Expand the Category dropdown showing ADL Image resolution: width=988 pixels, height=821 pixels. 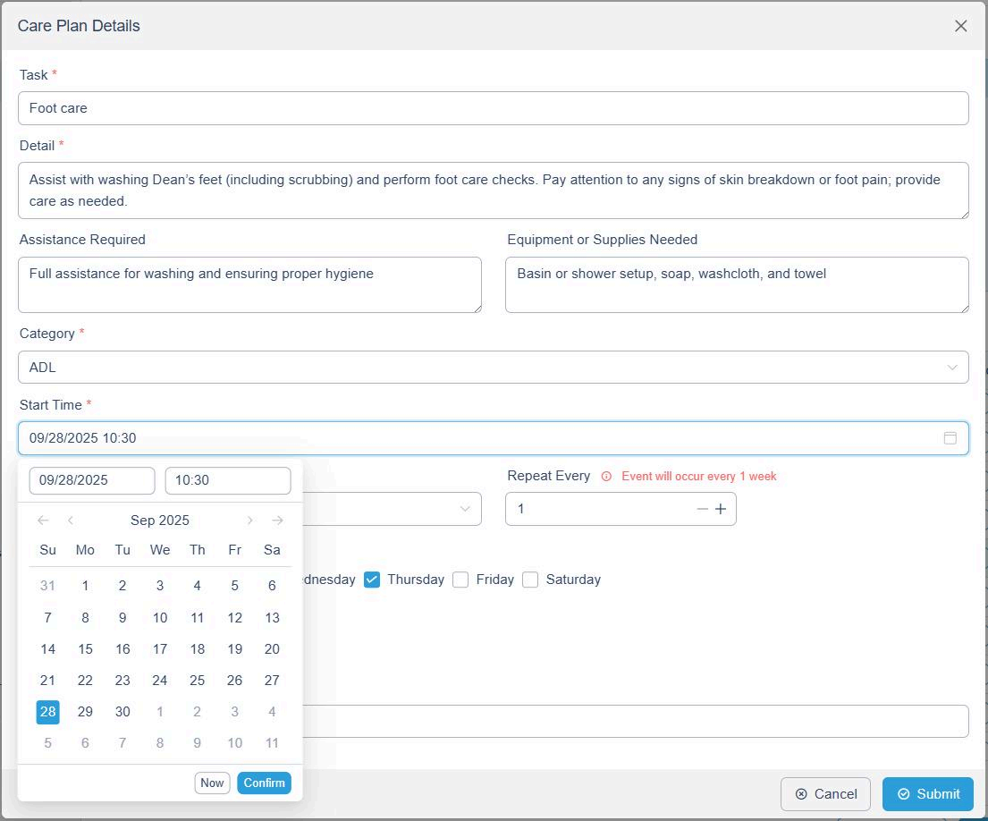(493, 368)
